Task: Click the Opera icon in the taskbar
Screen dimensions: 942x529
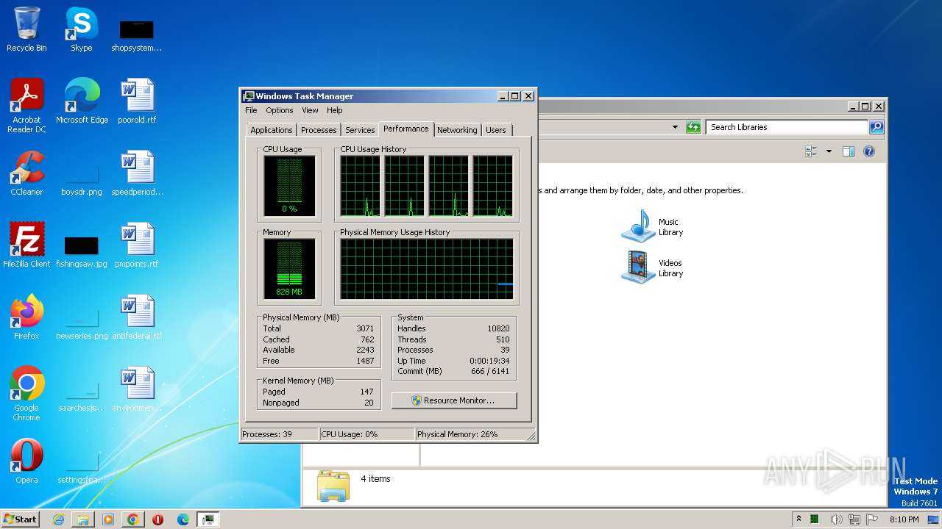Action: pos(158,519)
